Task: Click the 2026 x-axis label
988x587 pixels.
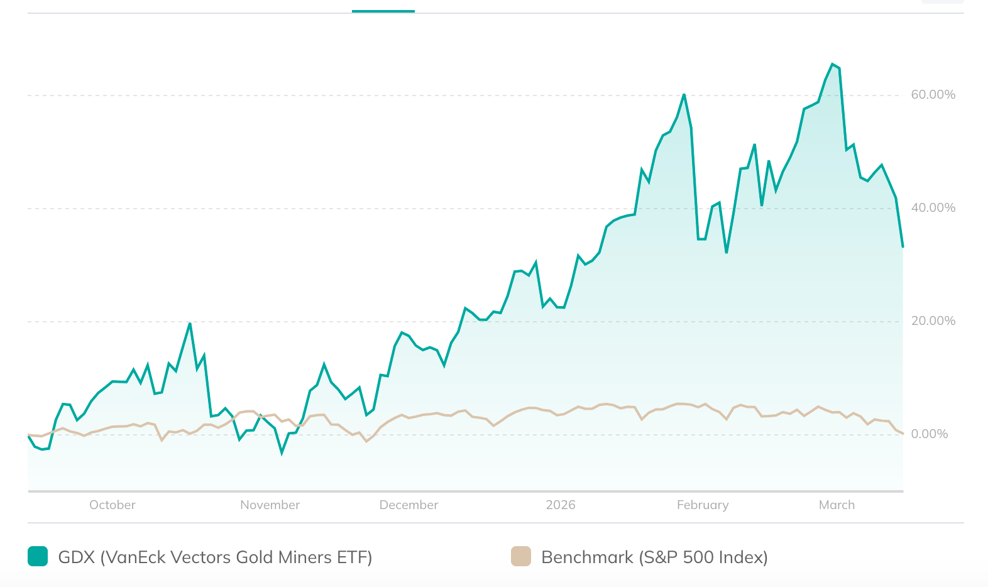Action: pyautogui.click(x=560, y=505)
